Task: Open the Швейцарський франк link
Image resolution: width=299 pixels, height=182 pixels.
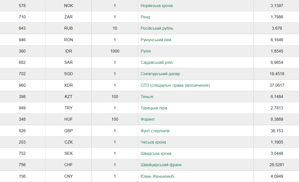Action: (x=161, y=165)
